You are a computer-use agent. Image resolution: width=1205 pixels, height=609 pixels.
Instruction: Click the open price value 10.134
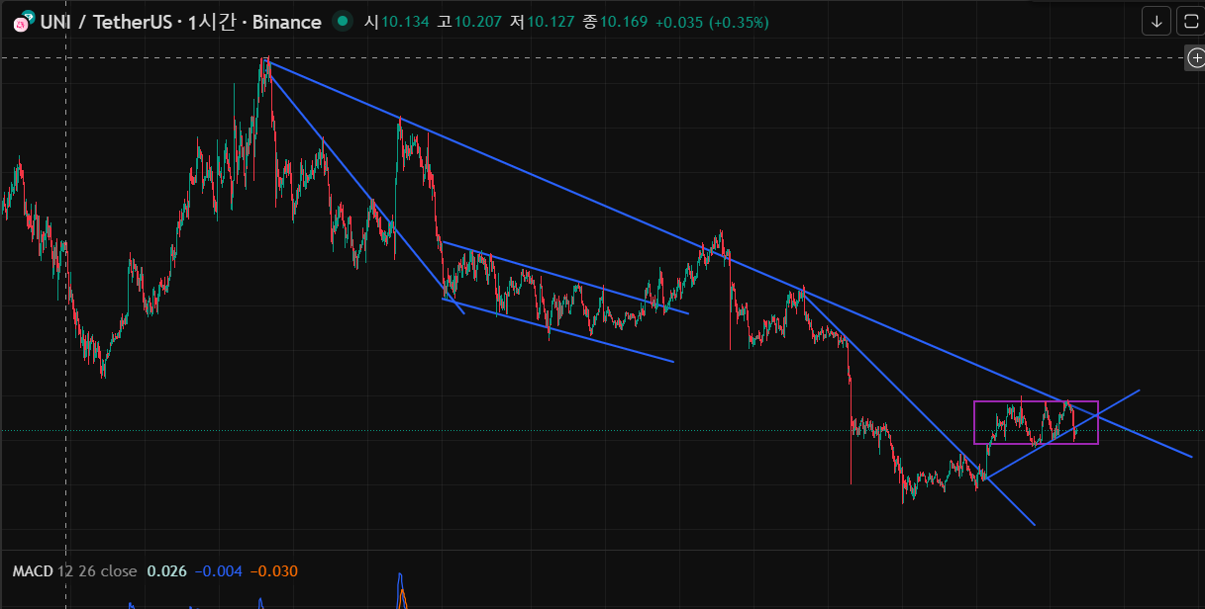(405, 22)
